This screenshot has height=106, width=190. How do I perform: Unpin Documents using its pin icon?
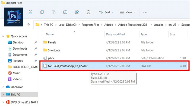[36, 55]
